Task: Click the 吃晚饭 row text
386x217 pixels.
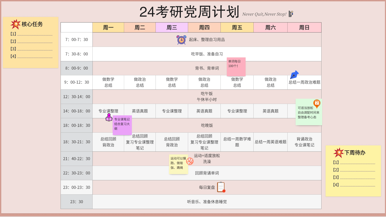Action: pos(207,126)
